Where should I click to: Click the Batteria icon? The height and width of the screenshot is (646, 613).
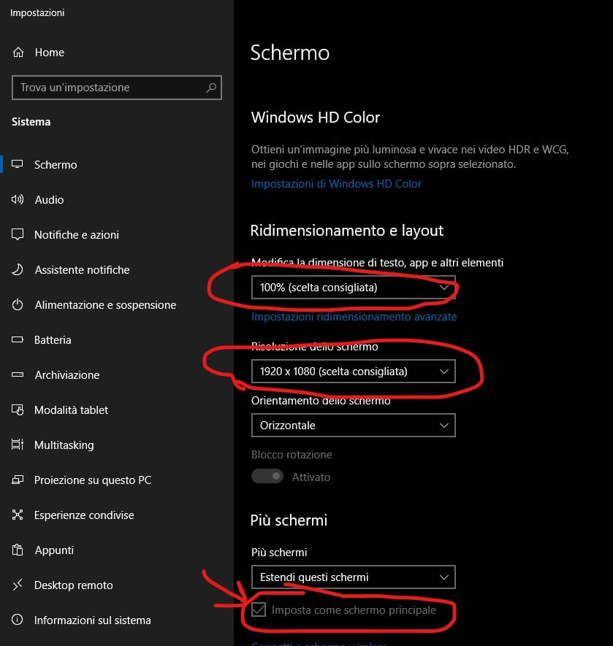18,340
